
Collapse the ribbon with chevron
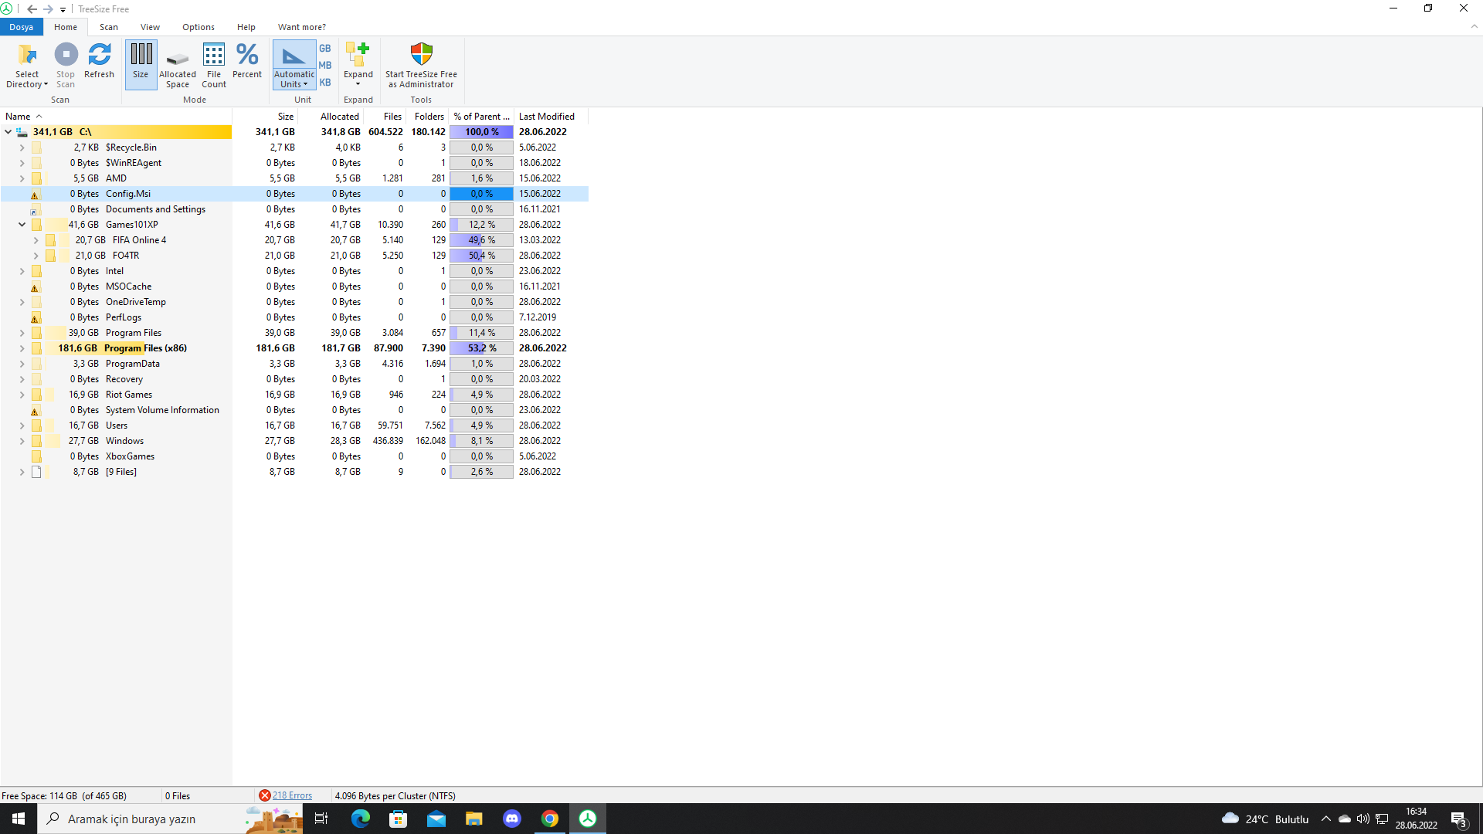(1474, 26)
